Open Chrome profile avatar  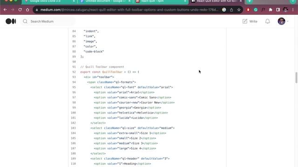click(x=285, y=10)
